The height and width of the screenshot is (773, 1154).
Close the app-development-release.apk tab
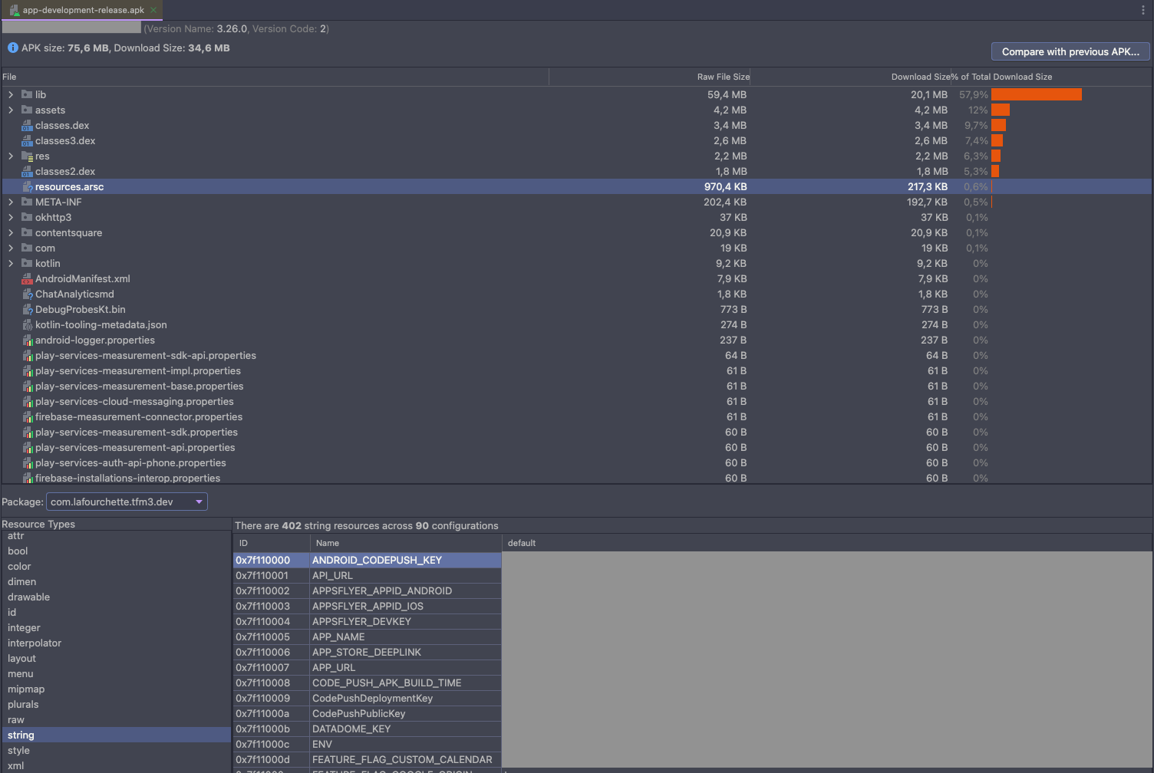pos(153,10)
